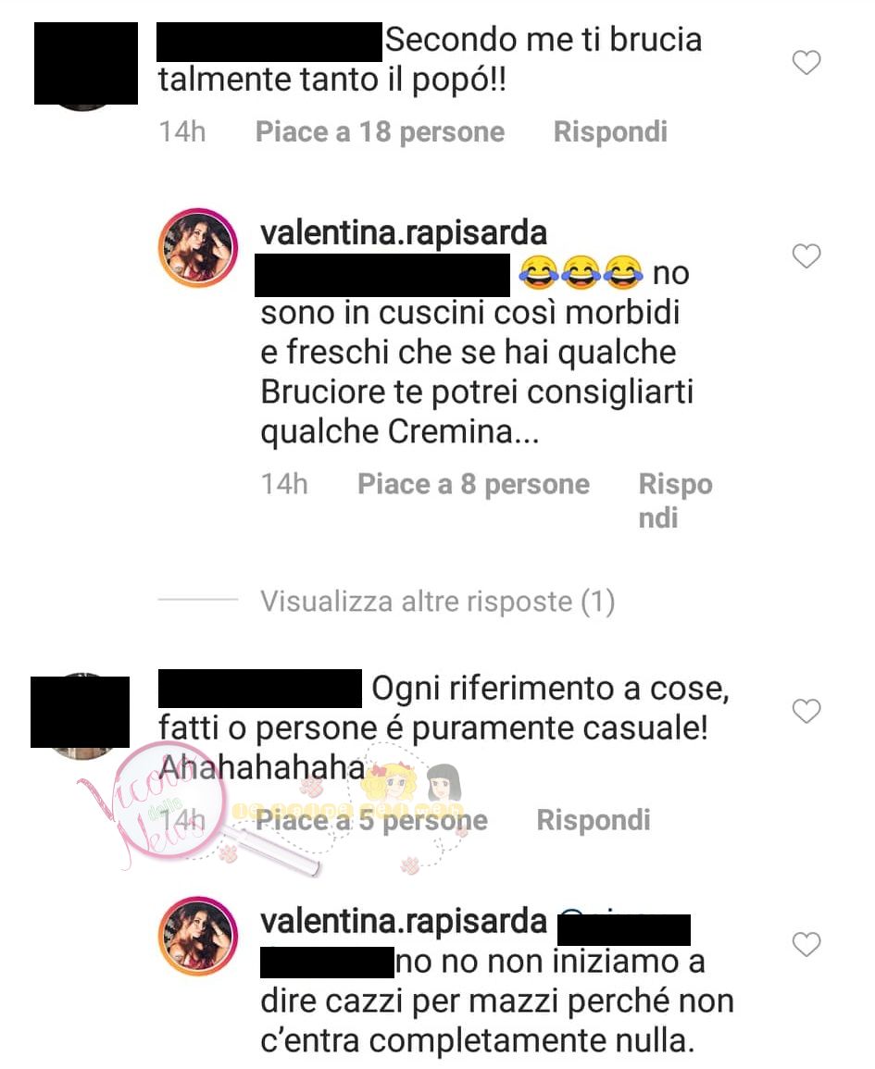Expand 'Visualizza altre risposte (1)'
The height and width of the screenshot is (1069, 875).
[437, 602]
